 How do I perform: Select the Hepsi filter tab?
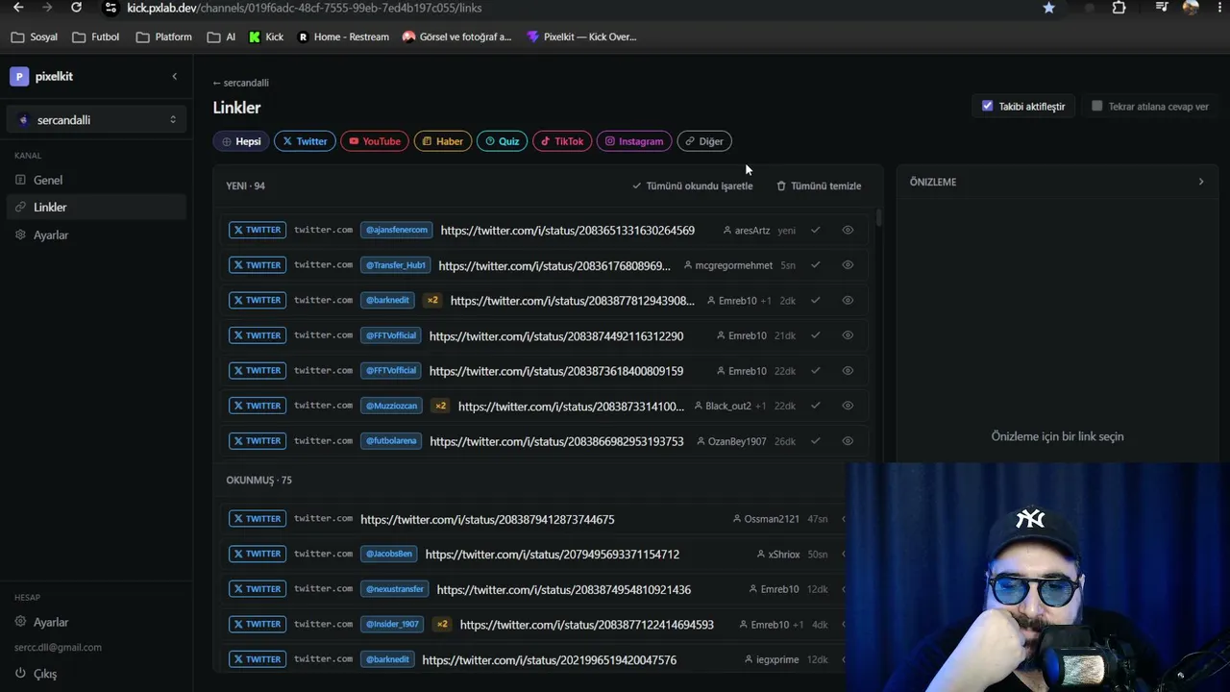pyautogui.click(x=241, y=141)
